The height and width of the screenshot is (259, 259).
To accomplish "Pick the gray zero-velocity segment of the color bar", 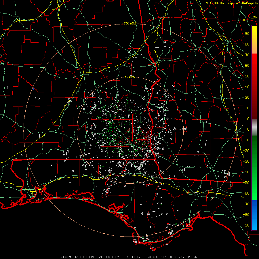I will pyautogui.click(x=254, y=127).
